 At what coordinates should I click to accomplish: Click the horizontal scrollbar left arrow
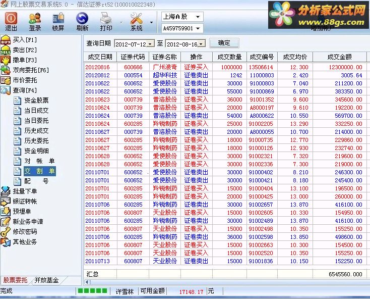tap(87, 282)
